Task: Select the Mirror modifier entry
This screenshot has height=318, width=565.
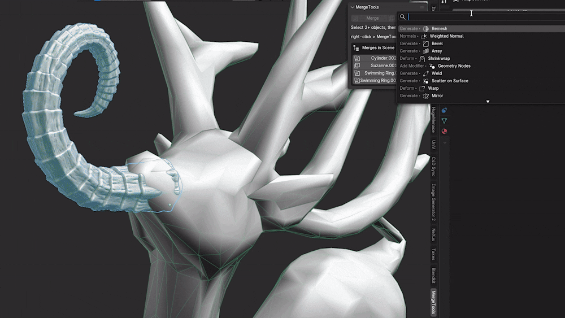Action: (x=481, y=96)
